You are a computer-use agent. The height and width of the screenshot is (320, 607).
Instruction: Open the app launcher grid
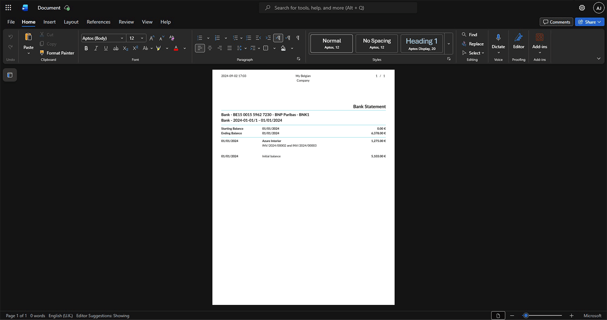(8, 8)
